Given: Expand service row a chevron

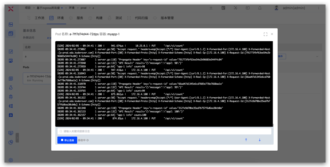Looking at the screenshot, I should pyautogui.click(x=317, y=57).
